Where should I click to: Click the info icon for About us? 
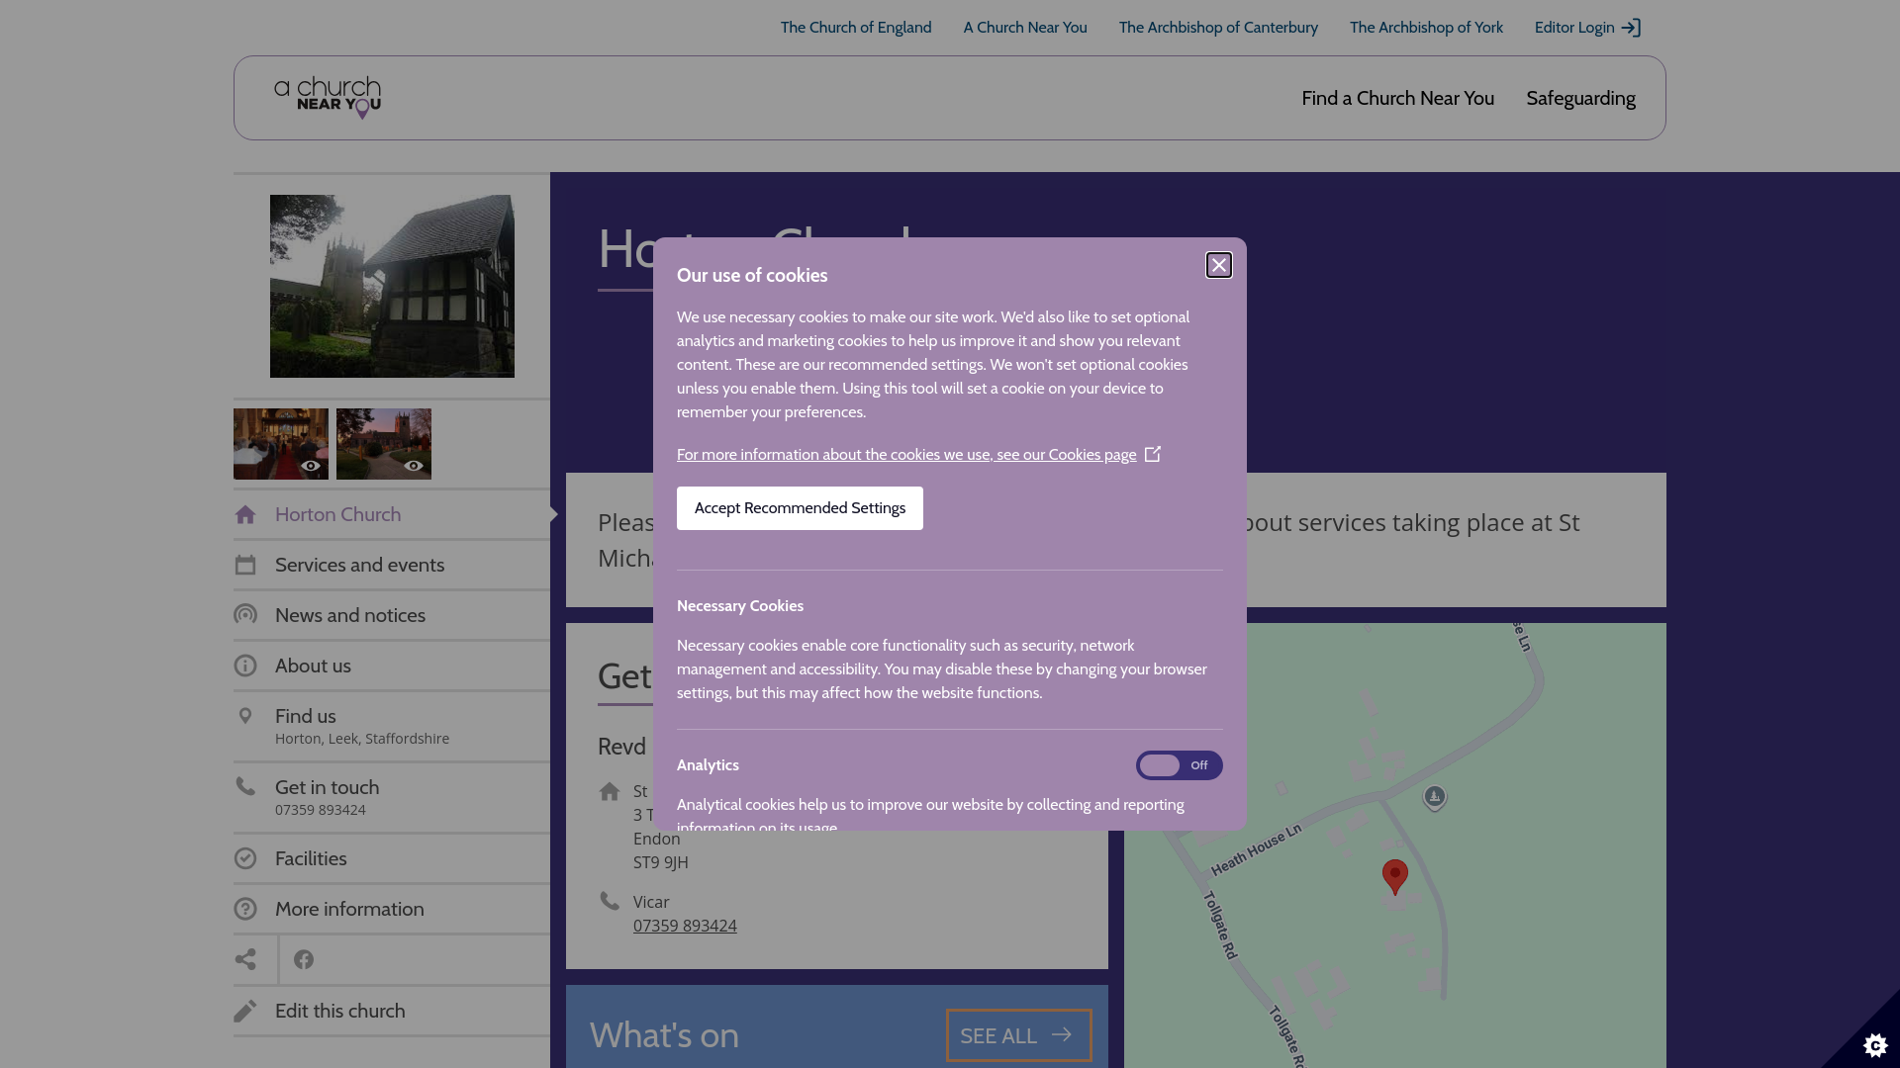click(x=245, y=666)
